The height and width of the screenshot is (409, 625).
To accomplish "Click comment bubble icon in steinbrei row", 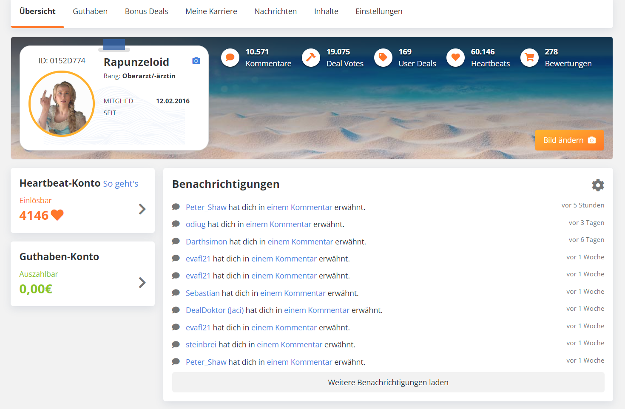I will click(x=176, y=344).
